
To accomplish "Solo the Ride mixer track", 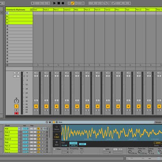I will [x=77, y=110].
